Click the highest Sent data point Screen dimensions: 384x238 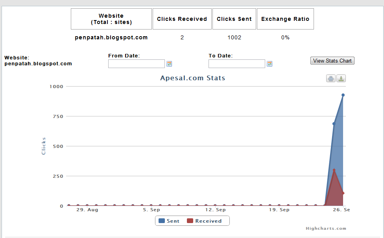pos(343,95)
